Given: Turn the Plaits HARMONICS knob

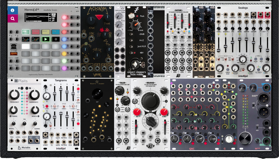Looking at the screenshot, I should coord(34,95).
